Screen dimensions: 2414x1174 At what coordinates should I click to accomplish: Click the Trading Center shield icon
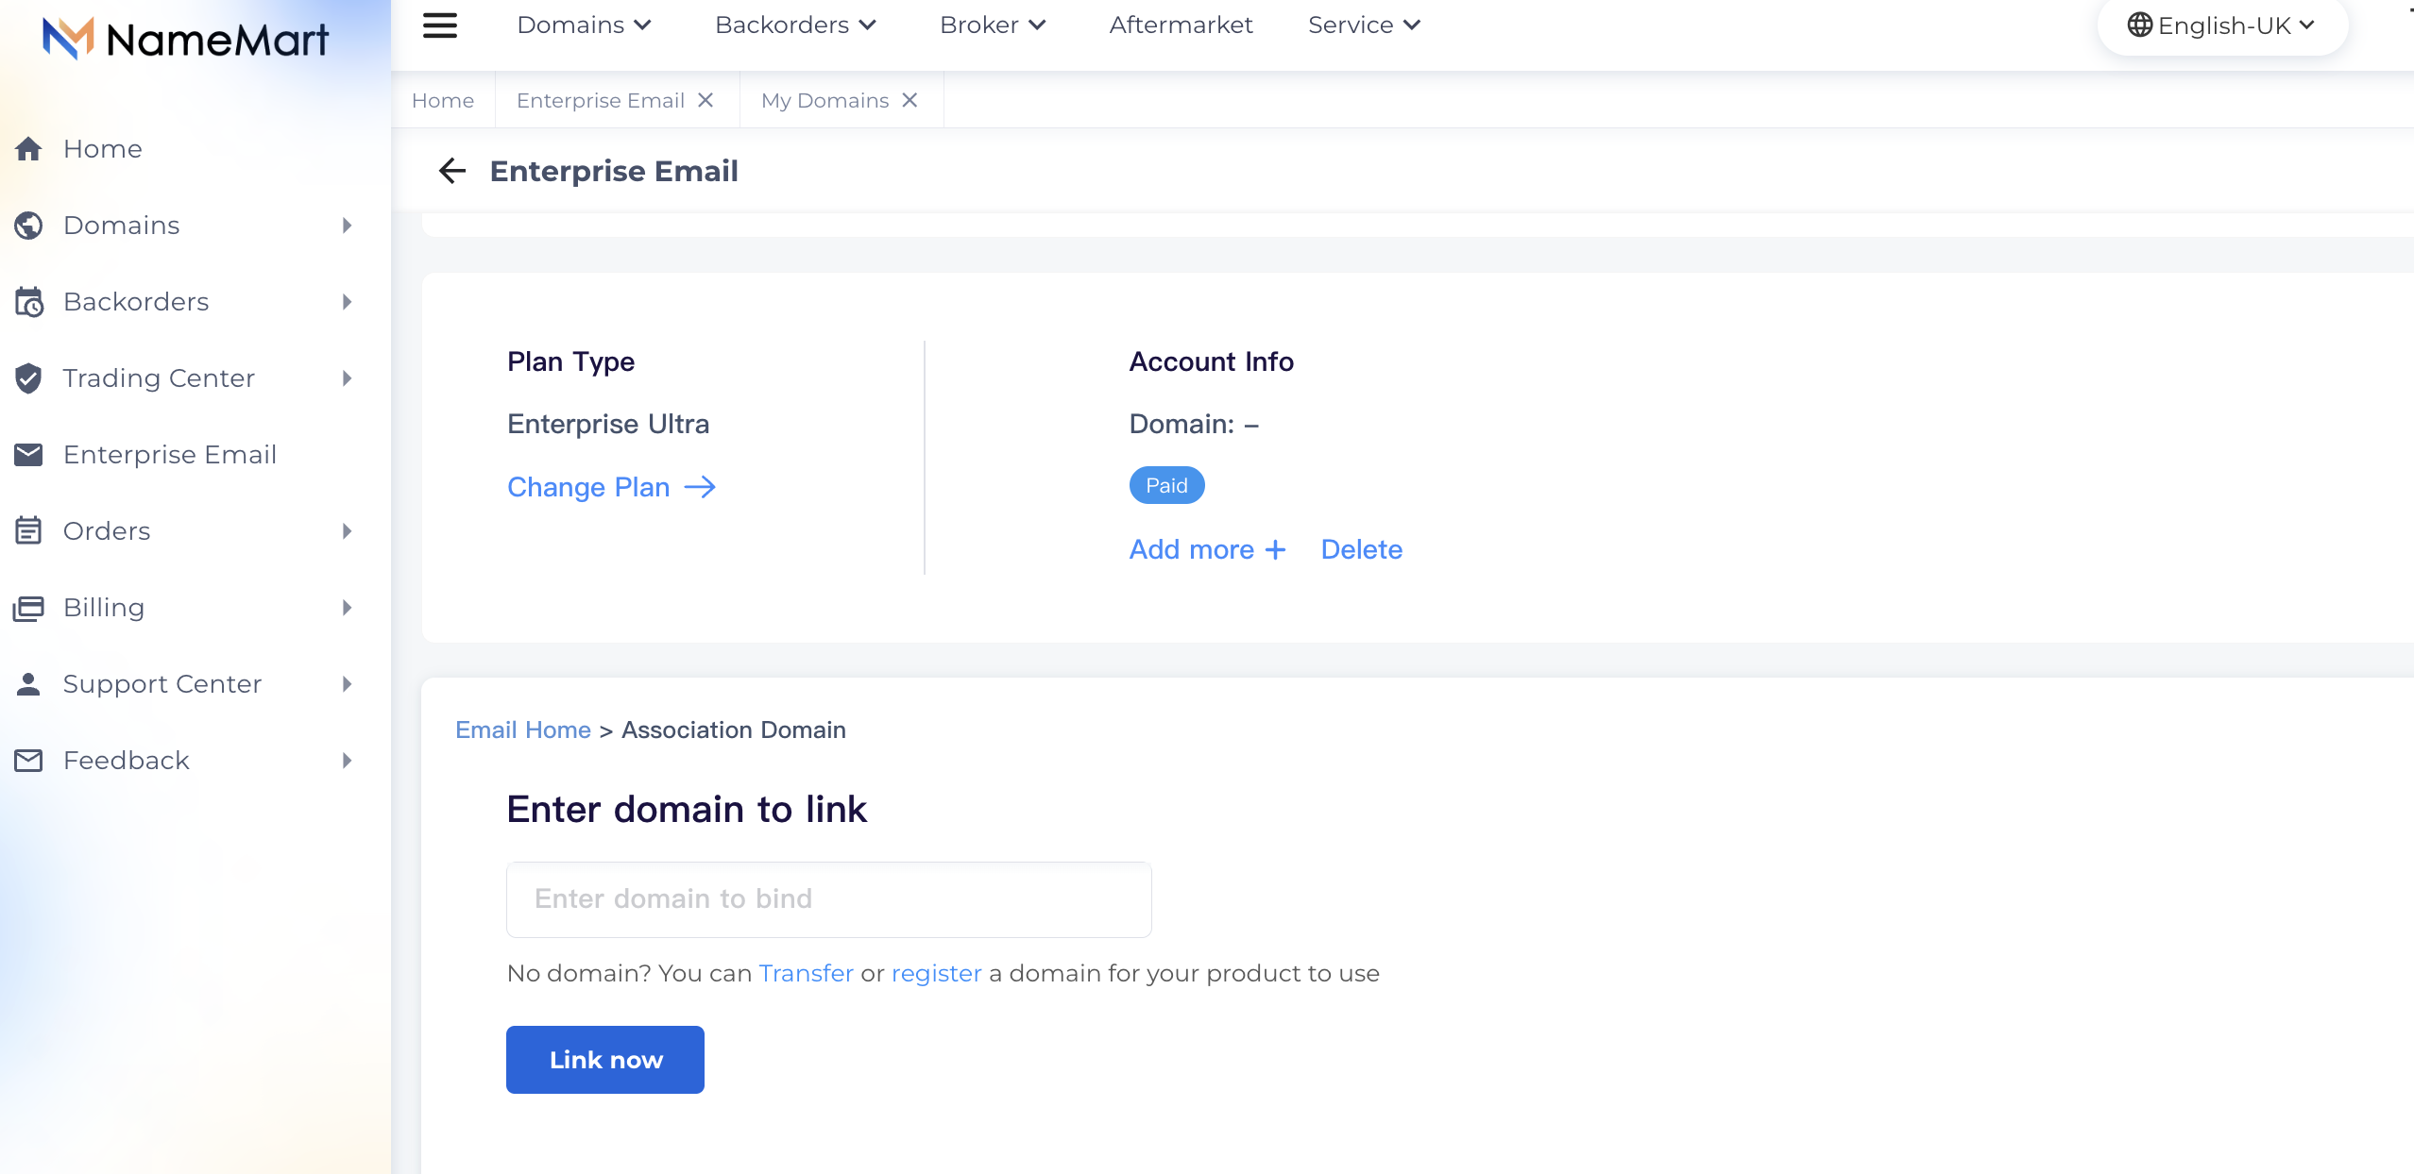[x=28, y=377]
